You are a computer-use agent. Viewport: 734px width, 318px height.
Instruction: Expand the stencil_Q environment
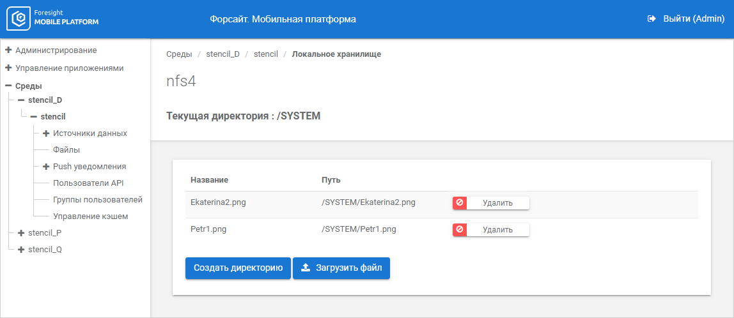21,250
